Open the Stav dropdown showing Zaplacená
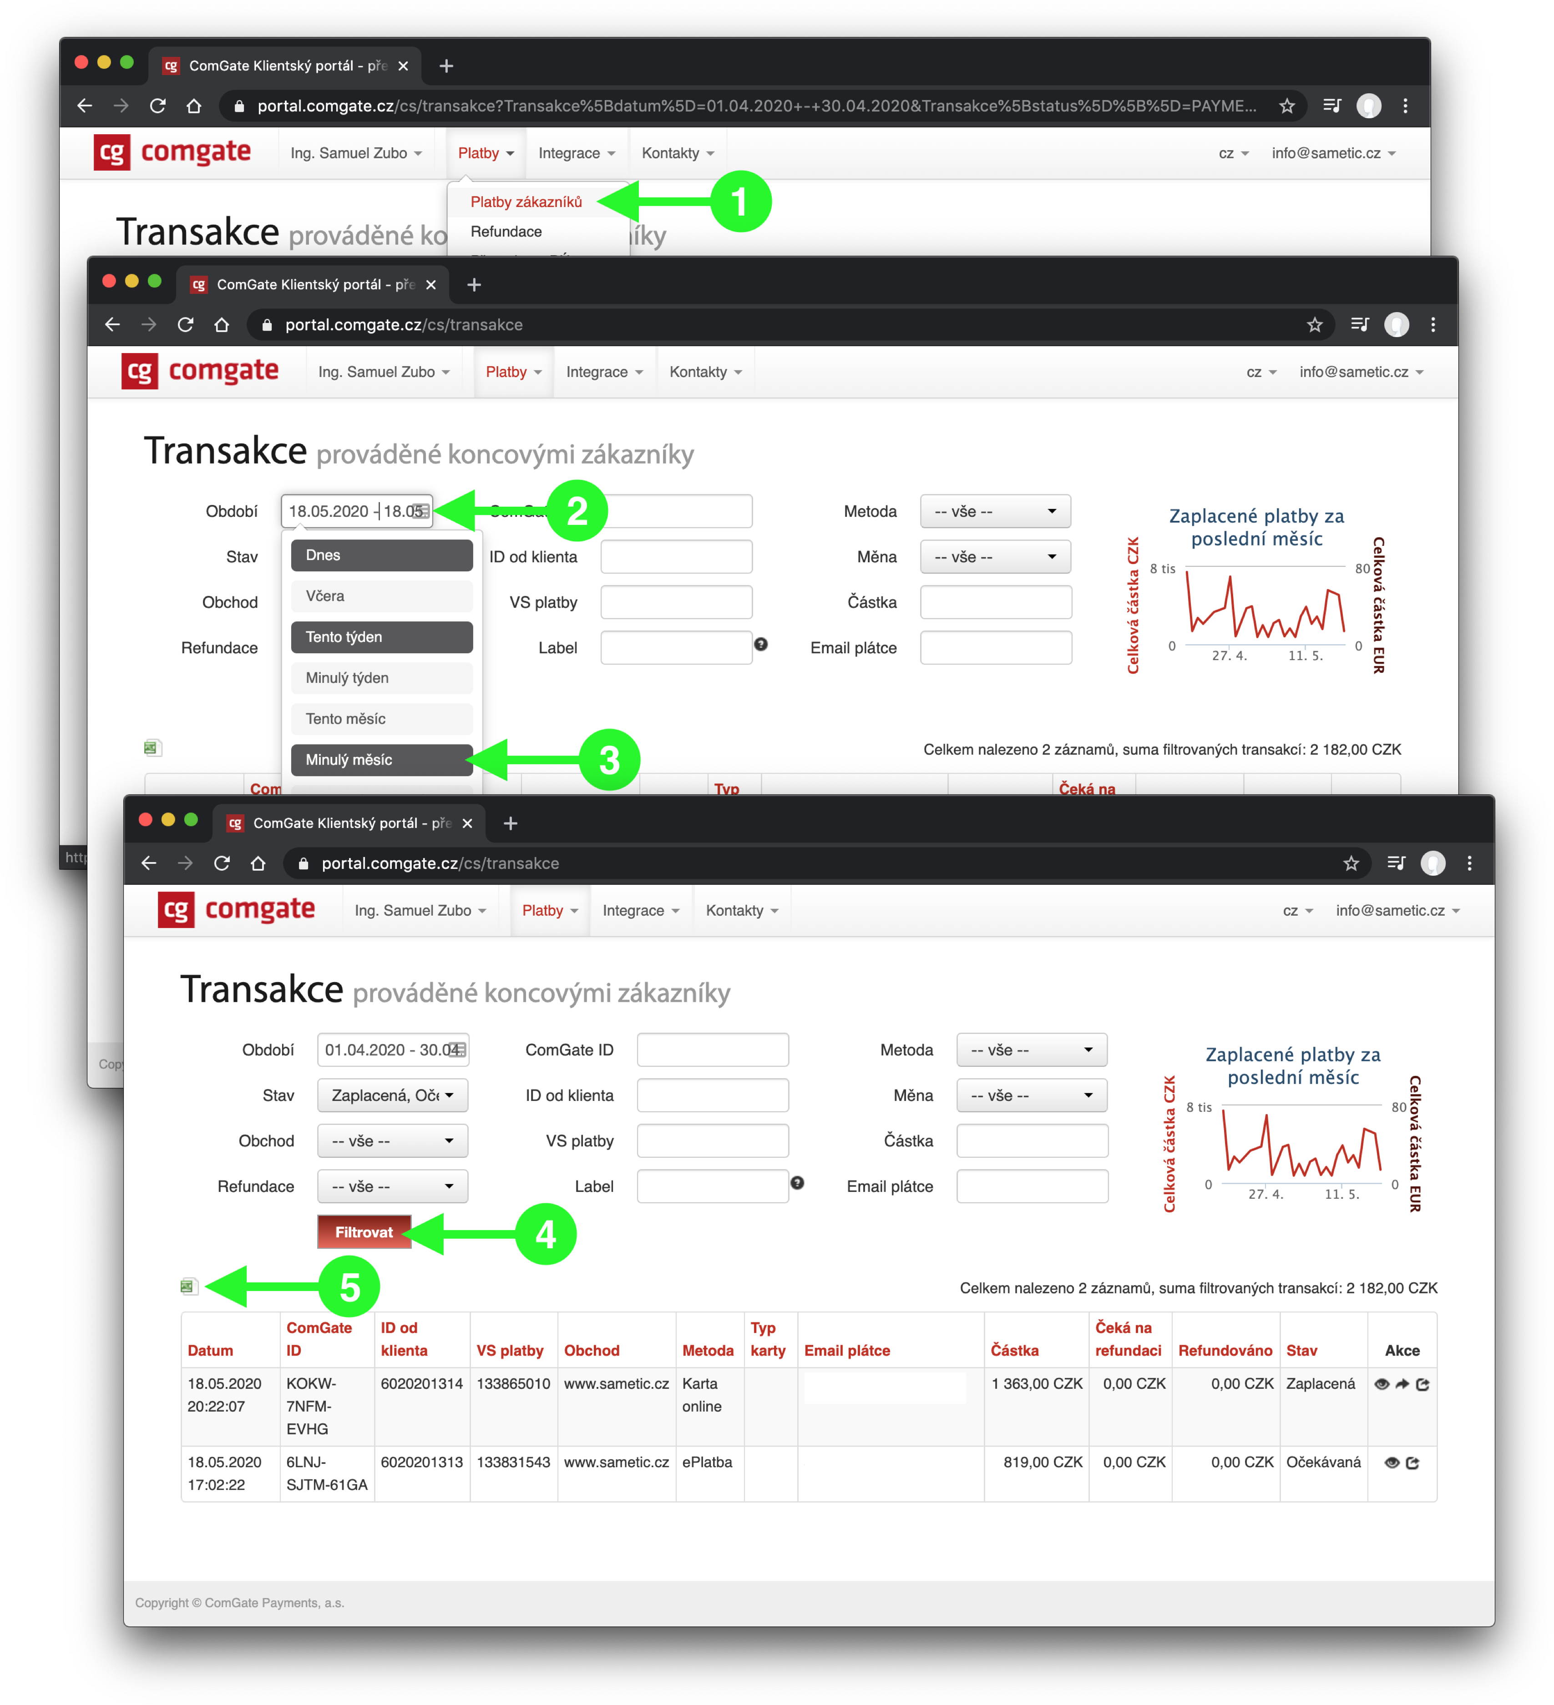 393,1095
